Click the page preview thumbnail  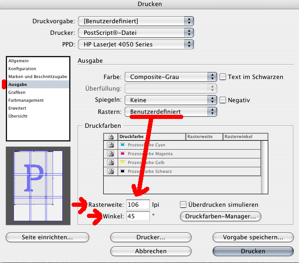(37, 185)
